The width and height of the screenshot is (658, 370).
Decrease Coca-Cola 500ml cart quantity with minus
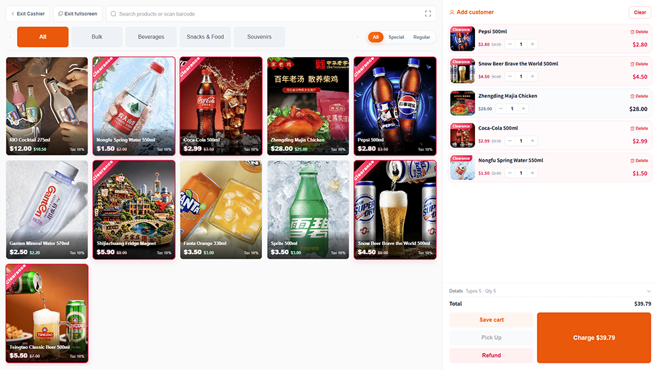tap(510, 141)
